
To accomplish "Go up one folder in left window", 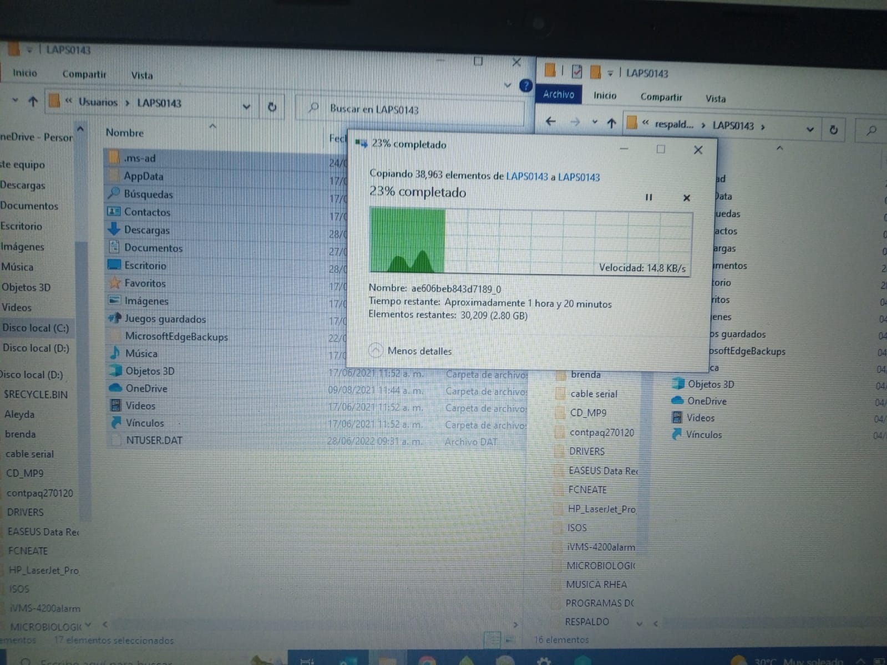I will [x=33, y=102].
